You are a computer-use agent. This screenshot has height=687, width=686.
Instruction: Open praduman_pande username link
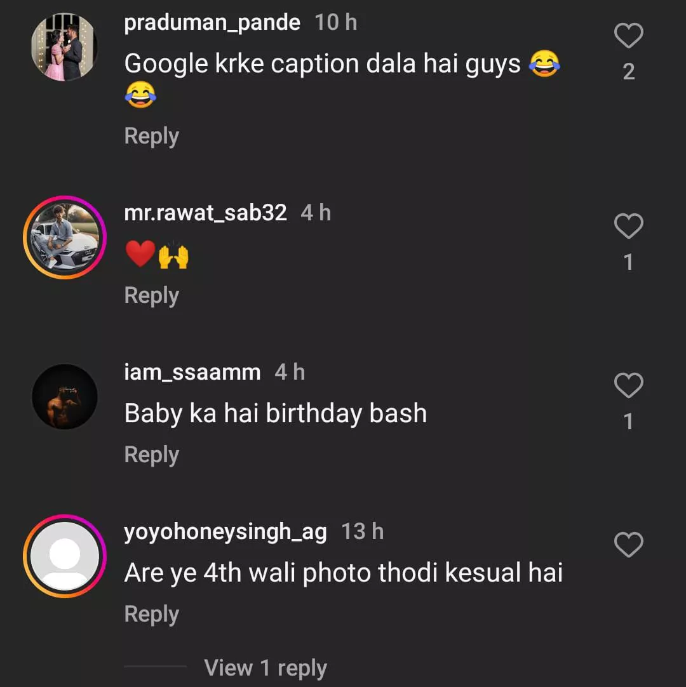[x=212, y=23]
